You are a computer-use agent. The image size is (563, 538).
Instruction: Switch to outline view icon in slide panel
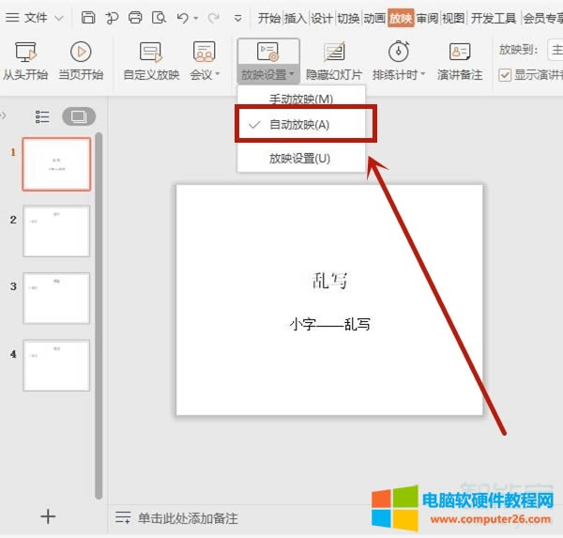coord(42,116)
